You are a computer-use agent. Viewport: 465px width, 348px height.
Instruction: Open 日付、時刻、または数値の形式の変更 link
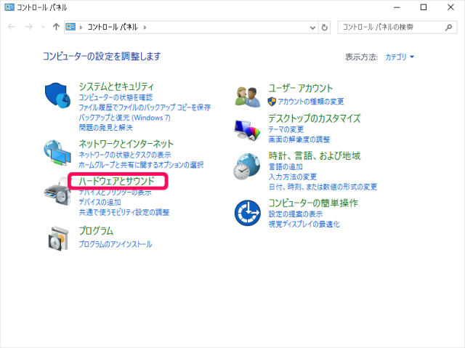coord(323,187)
